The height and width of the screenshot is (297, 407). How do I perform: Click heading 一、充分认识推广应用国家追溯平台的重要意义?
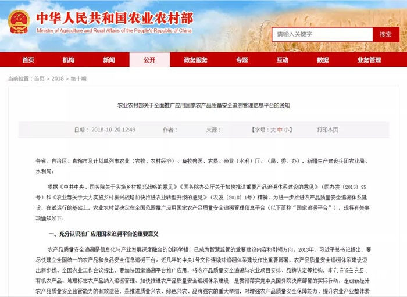[x=103, y=234]
